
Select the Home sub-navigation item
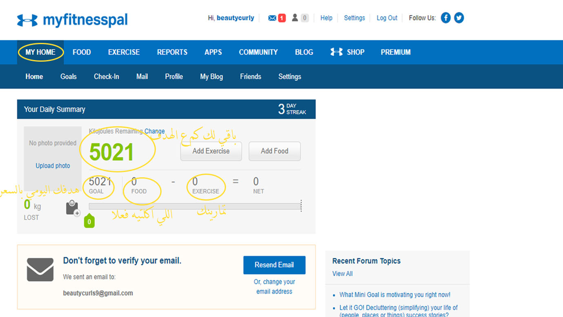[x=34, y=76]
